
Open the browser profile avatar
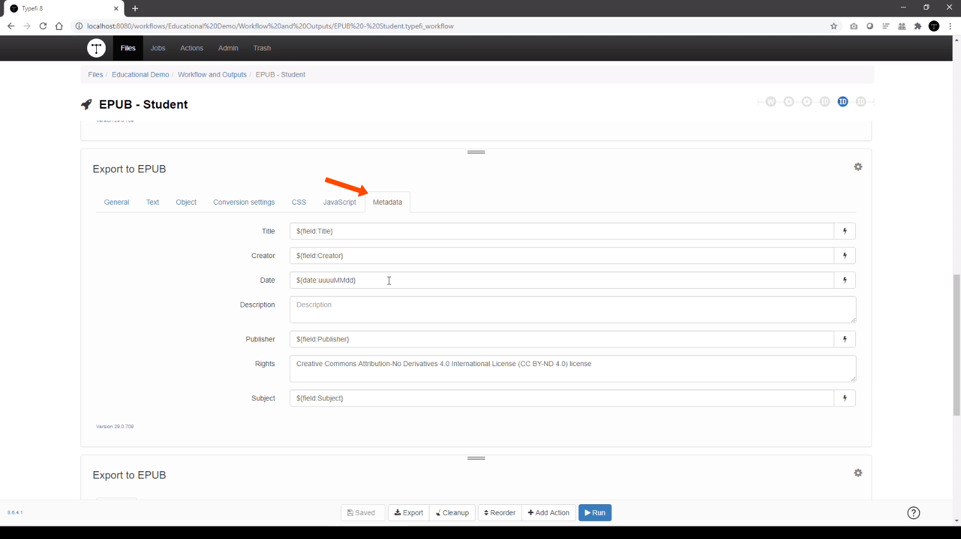coord(934,26)
